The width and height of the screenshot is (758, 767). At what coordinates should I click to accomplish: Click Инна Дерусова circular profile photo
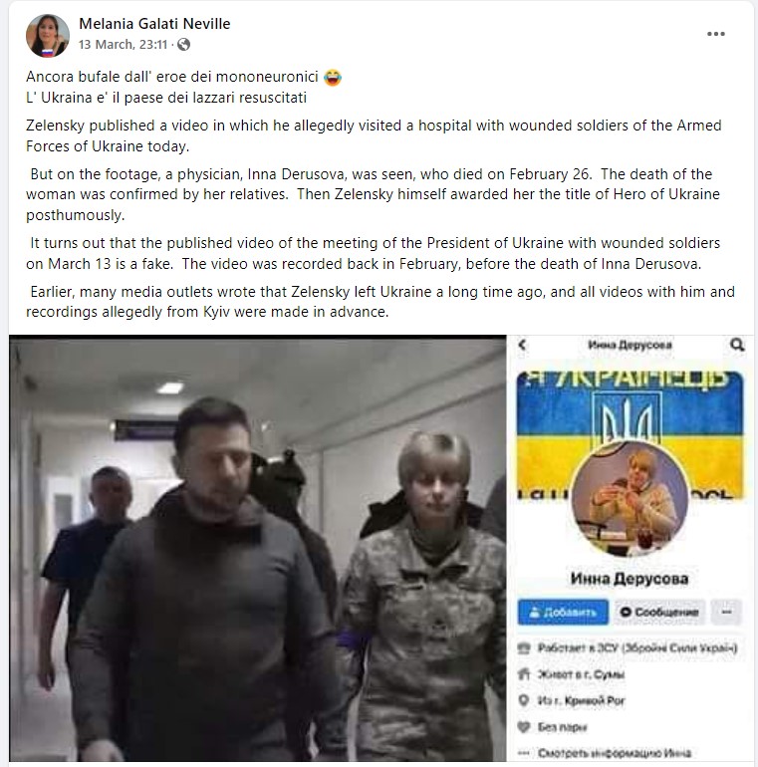tap(630, 498)
